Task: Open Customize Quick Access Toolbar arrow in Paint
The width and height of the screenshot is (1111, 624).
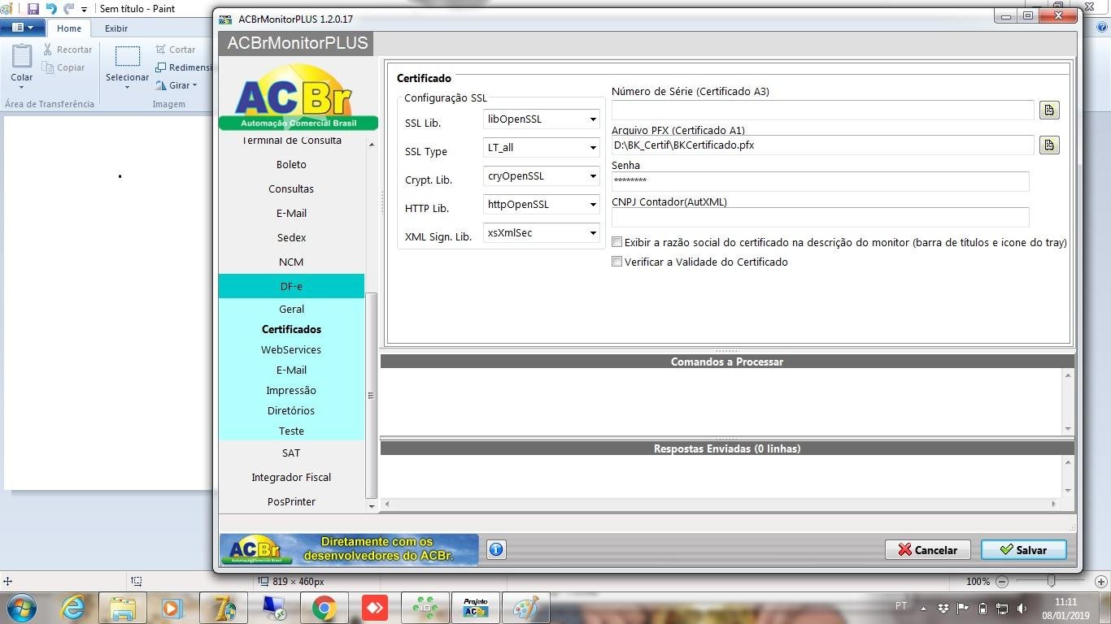Action: (x=84, y=10)
